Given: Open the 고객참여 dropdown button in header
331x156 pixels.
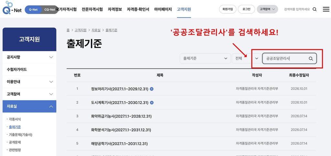Looking at the screenshot, I should (267, 9).
